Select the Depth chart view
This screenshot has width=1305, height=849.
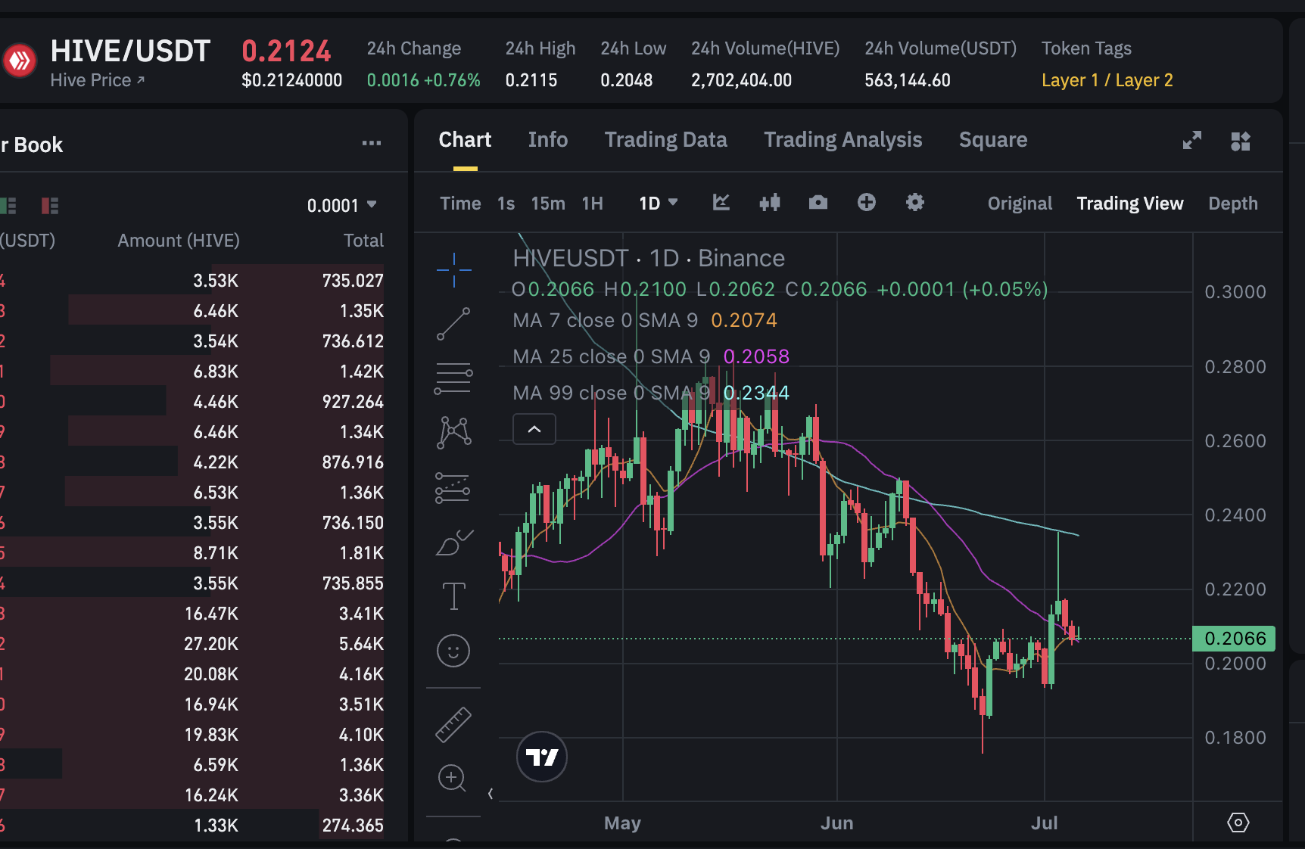(1233, 204)
